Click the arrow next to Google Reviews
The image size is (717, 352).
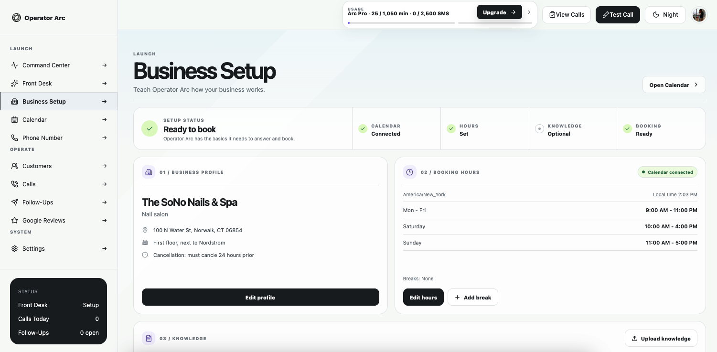104,220
